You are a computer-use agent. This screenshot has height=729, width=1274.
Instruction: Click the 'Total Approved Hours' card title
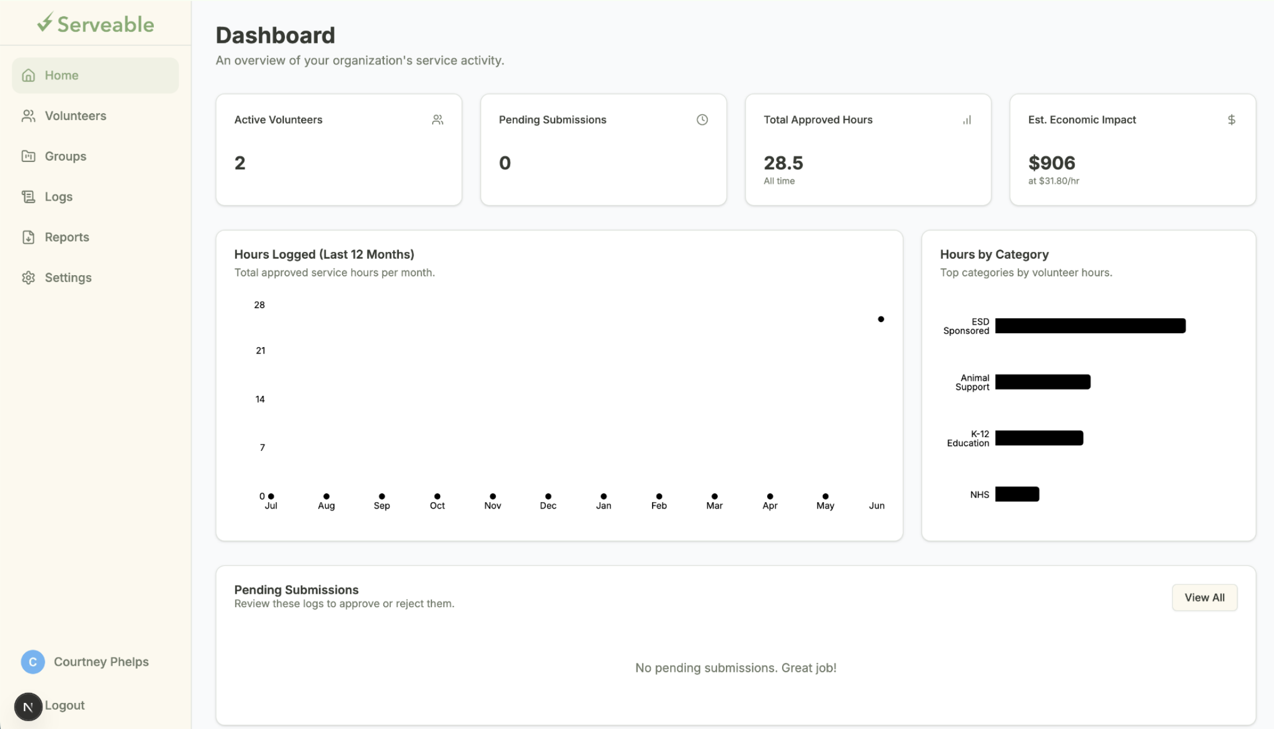818,120
